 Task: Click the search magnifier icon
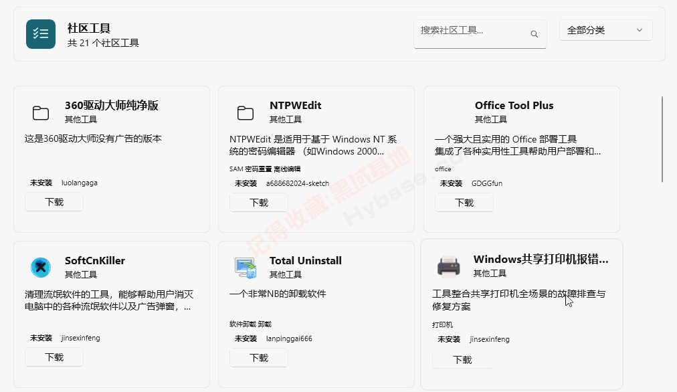534,34
